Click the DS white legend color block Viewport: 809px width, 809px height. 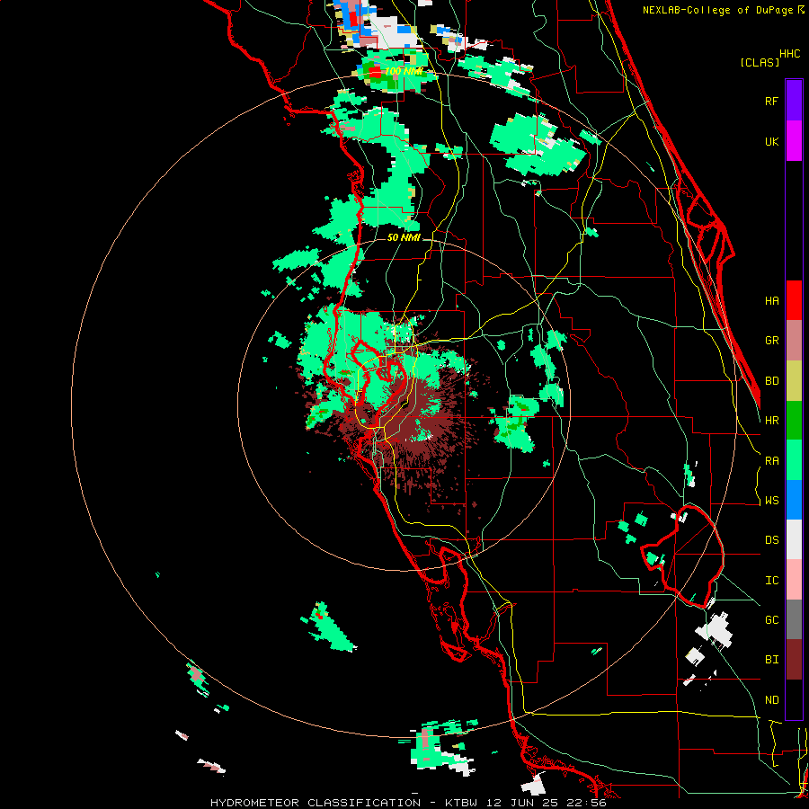tap(794, 539)
